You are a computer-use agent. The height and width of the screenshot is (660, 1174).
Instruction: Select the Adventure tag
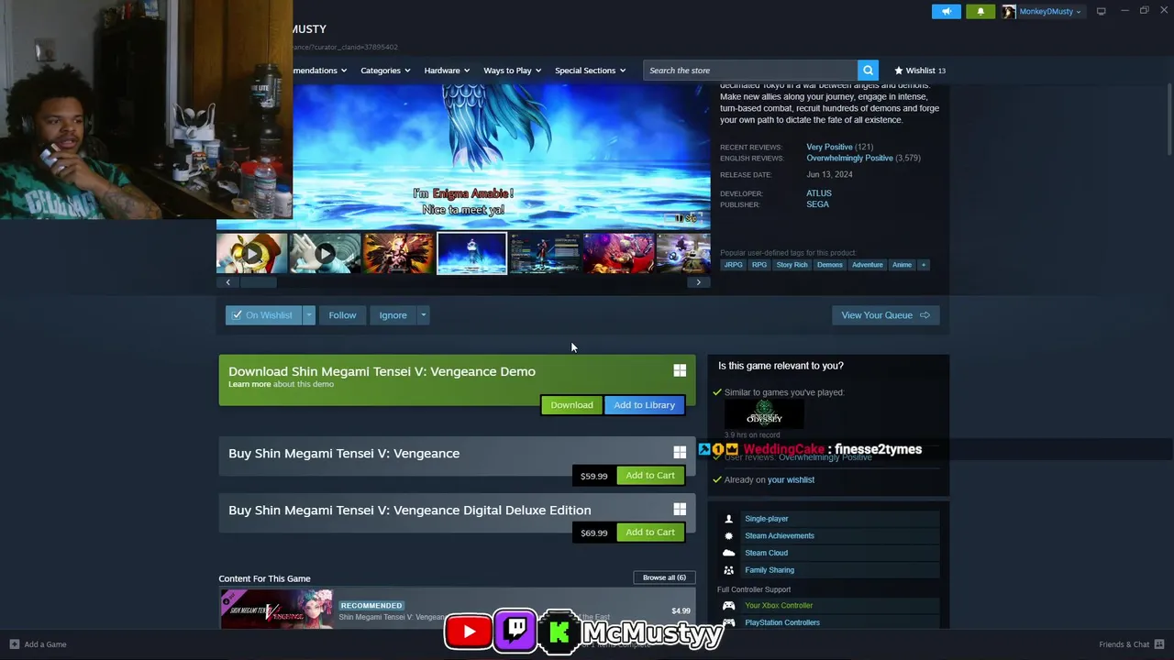click(867, 265)
